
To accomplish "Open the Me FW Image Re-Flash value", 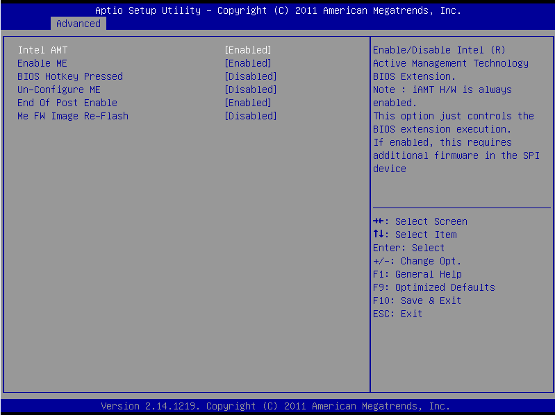I will [251, 116].
